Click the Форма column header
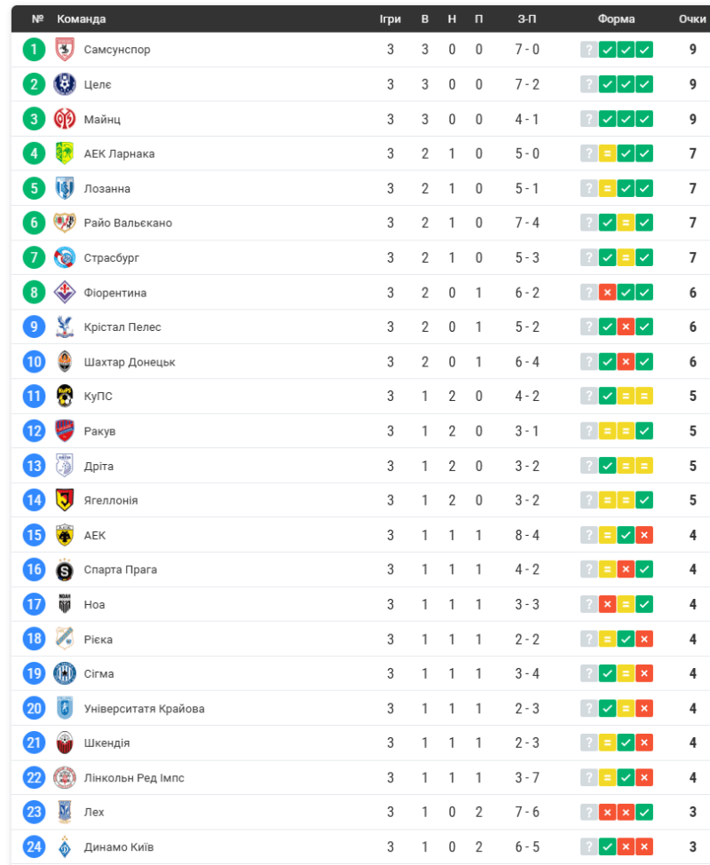The height and width of the screenshot is (865, 710). (616, 20)
